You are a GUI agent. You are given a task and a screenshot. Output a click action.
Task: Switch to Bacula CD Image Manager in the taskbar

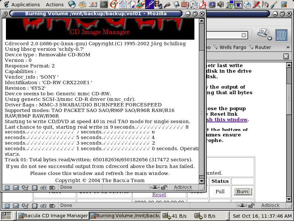click(53, 216)
